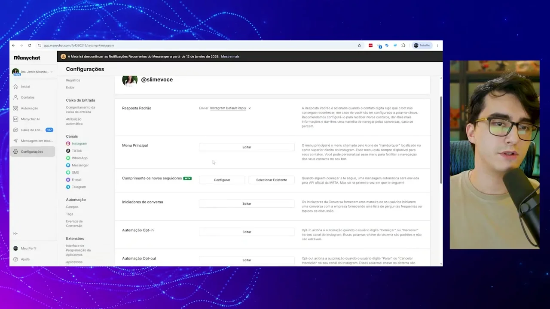Open the Caixa de Entrada sidebar icon
The image size is (550, 309).
pyautogui.click(x=15, y=130)
